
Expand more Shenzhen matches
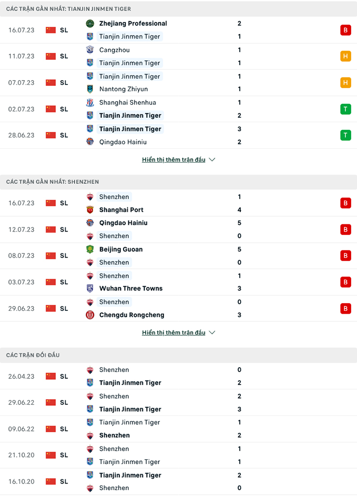pos(174,332)
